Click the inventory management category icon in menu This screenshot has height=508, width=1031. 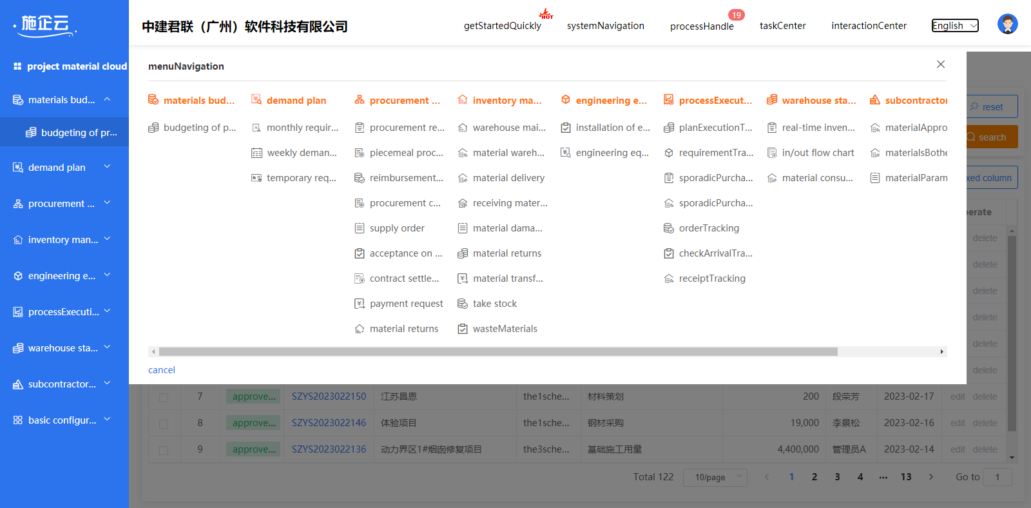click(x=463, y=100)
